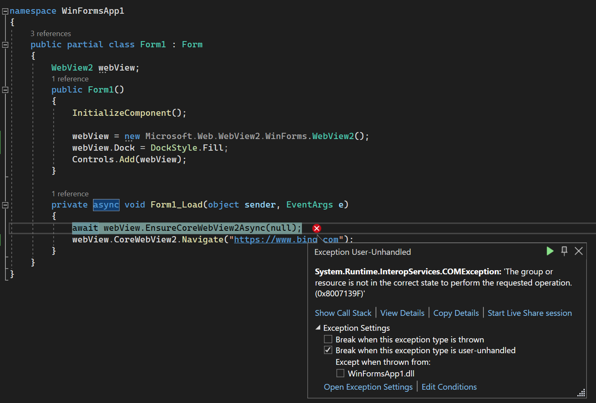Click the EnsureCoreWebView2Async call in code

205,228
